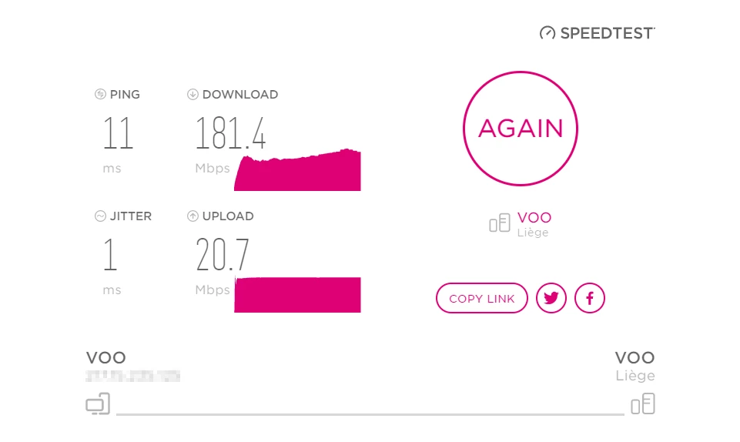The height and width of the screenshot is (442, 740).
Task: Click the upload speed graph
Action: (297, 295)
